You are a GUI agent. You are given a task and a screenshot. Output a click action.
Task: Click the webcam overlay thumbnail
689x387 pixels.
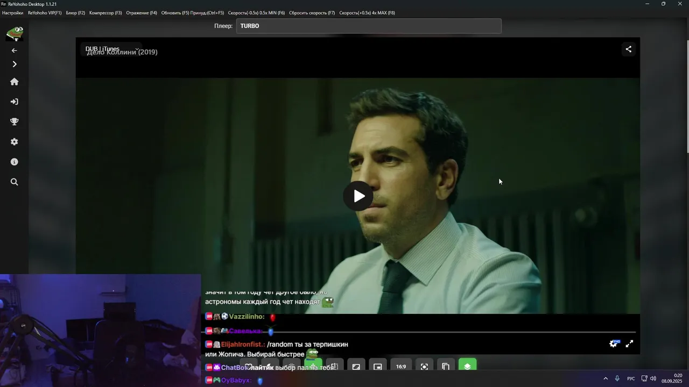(x=100, y=331)
